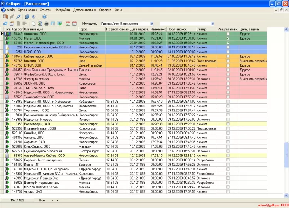Sort by Статус column header
Screen dimensions: 289x208
point(207,29)
